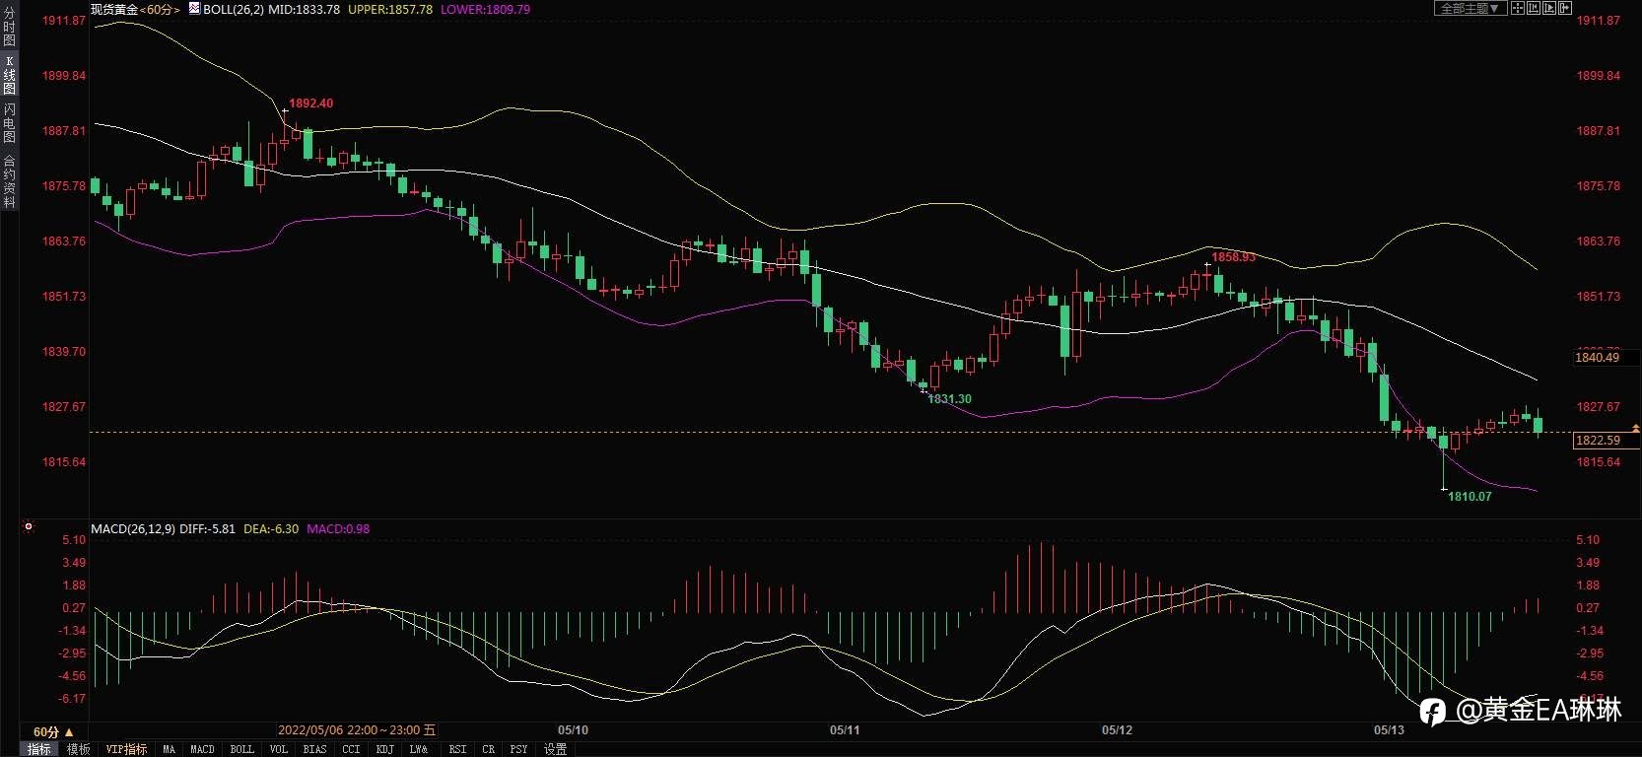The width and height of the screenshot is (1642, 757).
Task: Apply the PSY indicator
Action: [518, 749]
